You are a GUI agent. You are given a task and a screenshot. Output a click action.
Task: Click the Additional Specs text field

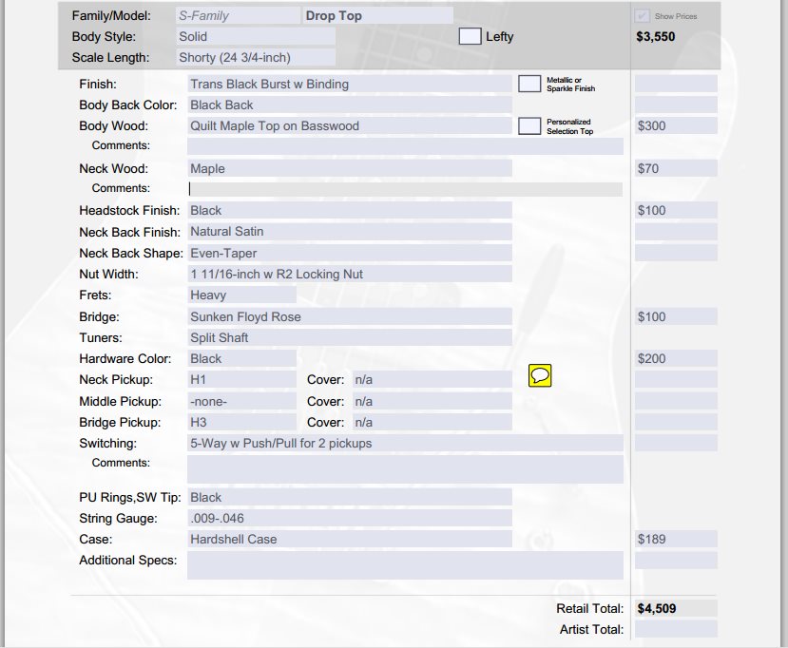pyautogui.click(x=405, y=564)
